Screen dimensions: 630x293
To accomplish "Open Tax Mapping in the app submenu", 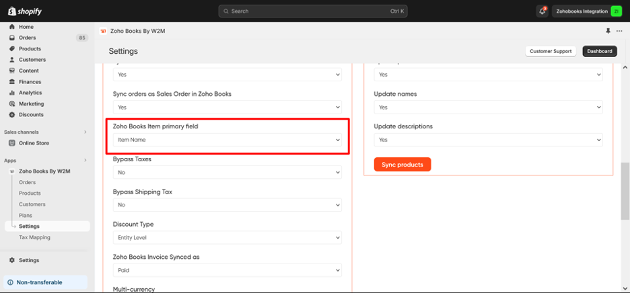I will 34,237.
